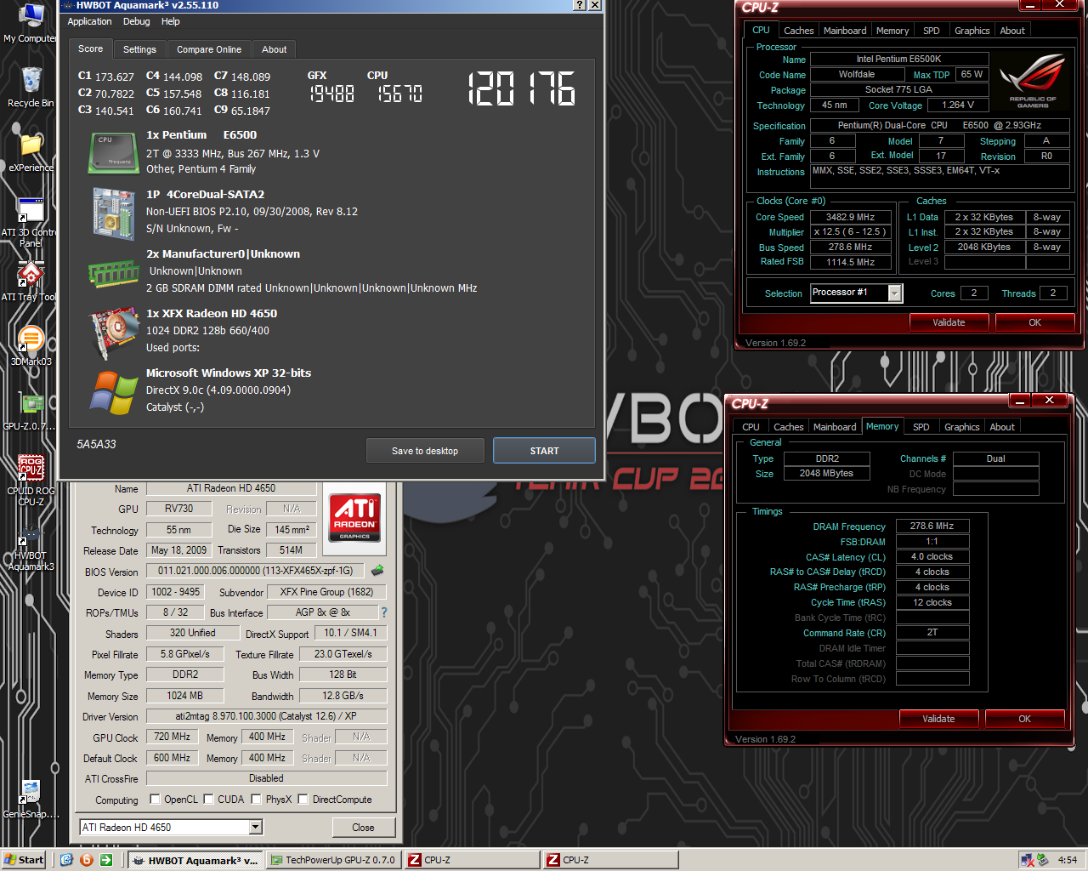
Task: Click the CPU chip icon in Aquamark
Action: tap(114, 152)
